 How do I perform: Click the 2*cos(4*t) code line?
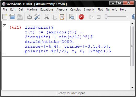click(59, 37)
